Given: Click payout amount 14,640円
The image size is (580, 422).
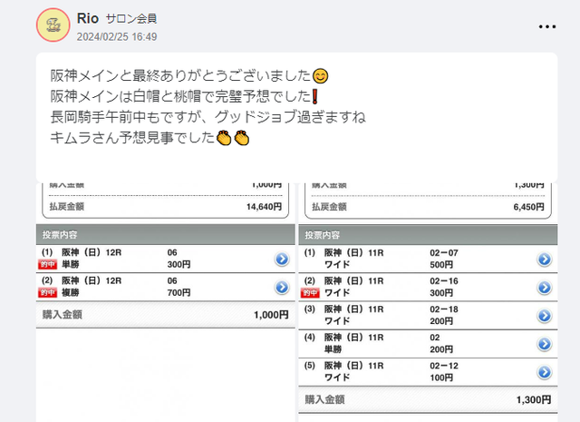Looking at the screenshot, I should (x=264, y=207).
